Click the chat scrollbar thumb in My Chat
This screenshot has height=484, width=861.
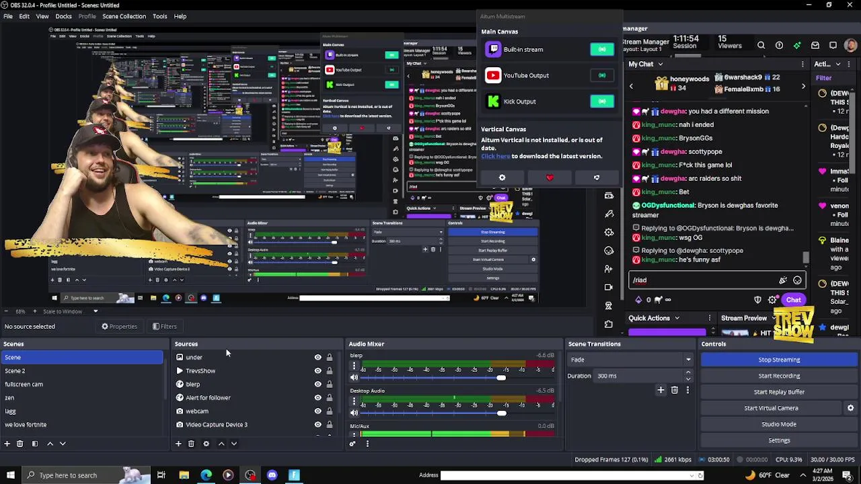pos(806,257)
